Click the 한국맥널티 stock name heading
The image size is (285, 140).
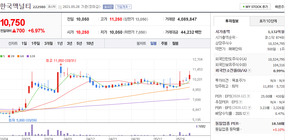(x=15, y=7)
